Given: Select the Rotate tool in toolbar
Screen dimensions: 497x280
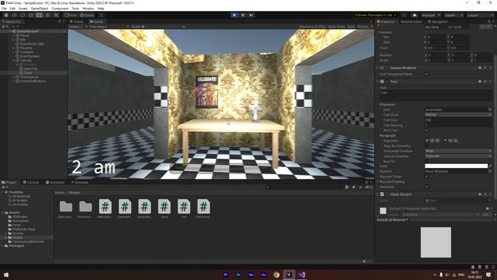Looking at the screenshot, I should [x=23, y=15].
